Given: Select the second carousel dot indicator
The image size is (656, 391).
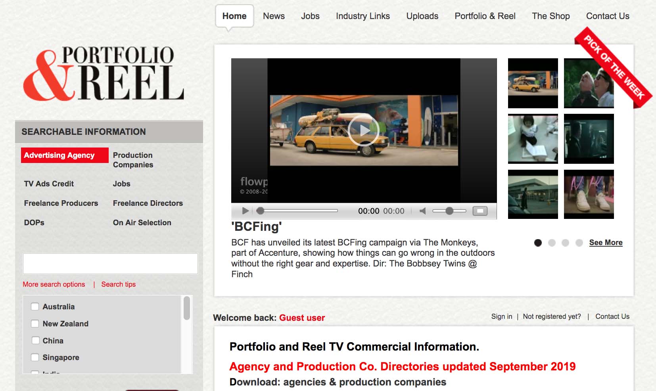Looking at the screenshot, I should (552, 243).
